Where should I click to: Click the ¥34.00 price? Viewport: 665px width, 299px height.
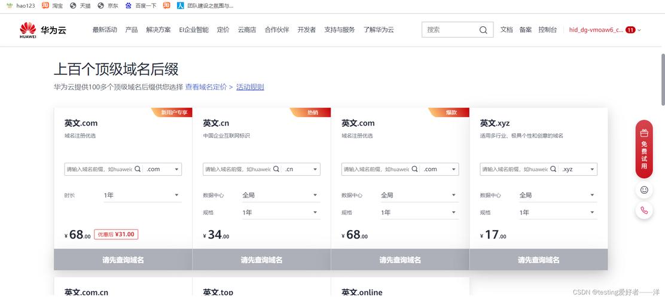[x=216, y=234]
